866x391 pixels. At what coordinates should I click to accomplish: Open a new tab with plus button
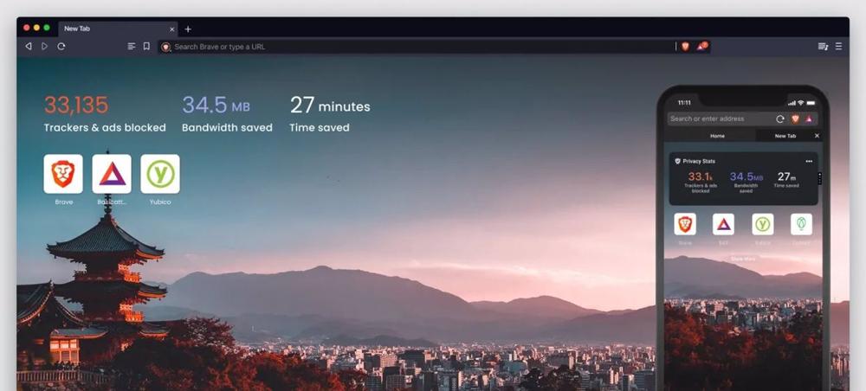coord(188,29)
